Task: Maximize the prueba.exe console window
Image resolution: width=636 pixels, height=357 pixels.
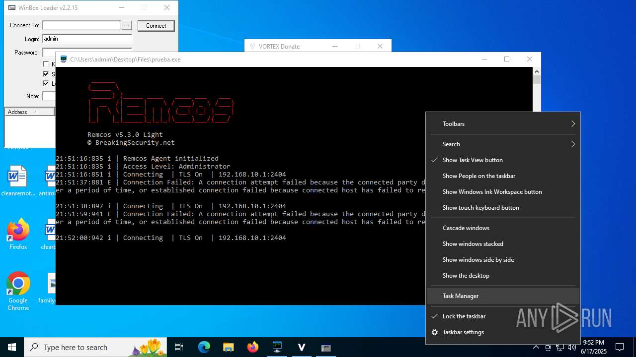Action: coord(507,59)
